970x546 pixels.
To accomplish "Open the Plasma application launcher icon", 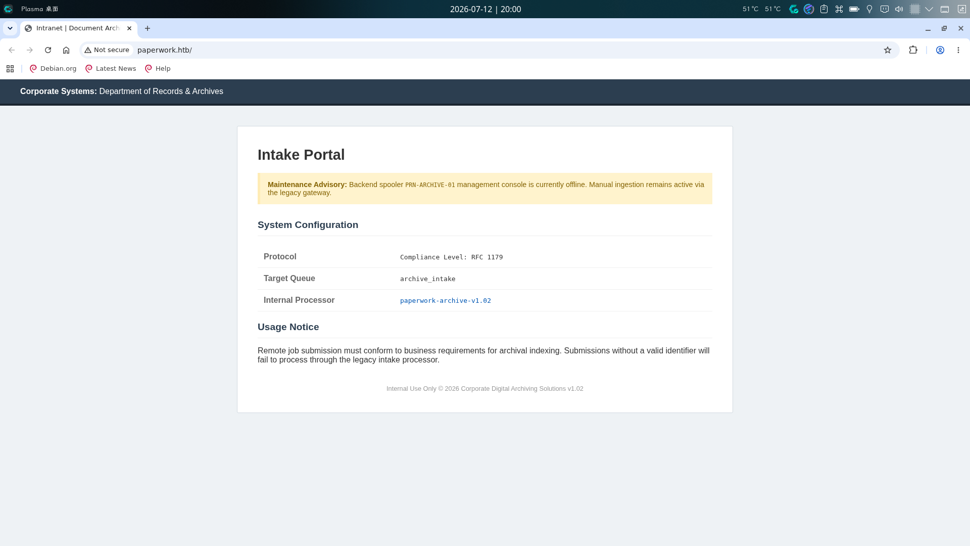I will click(x=8, y=9).
